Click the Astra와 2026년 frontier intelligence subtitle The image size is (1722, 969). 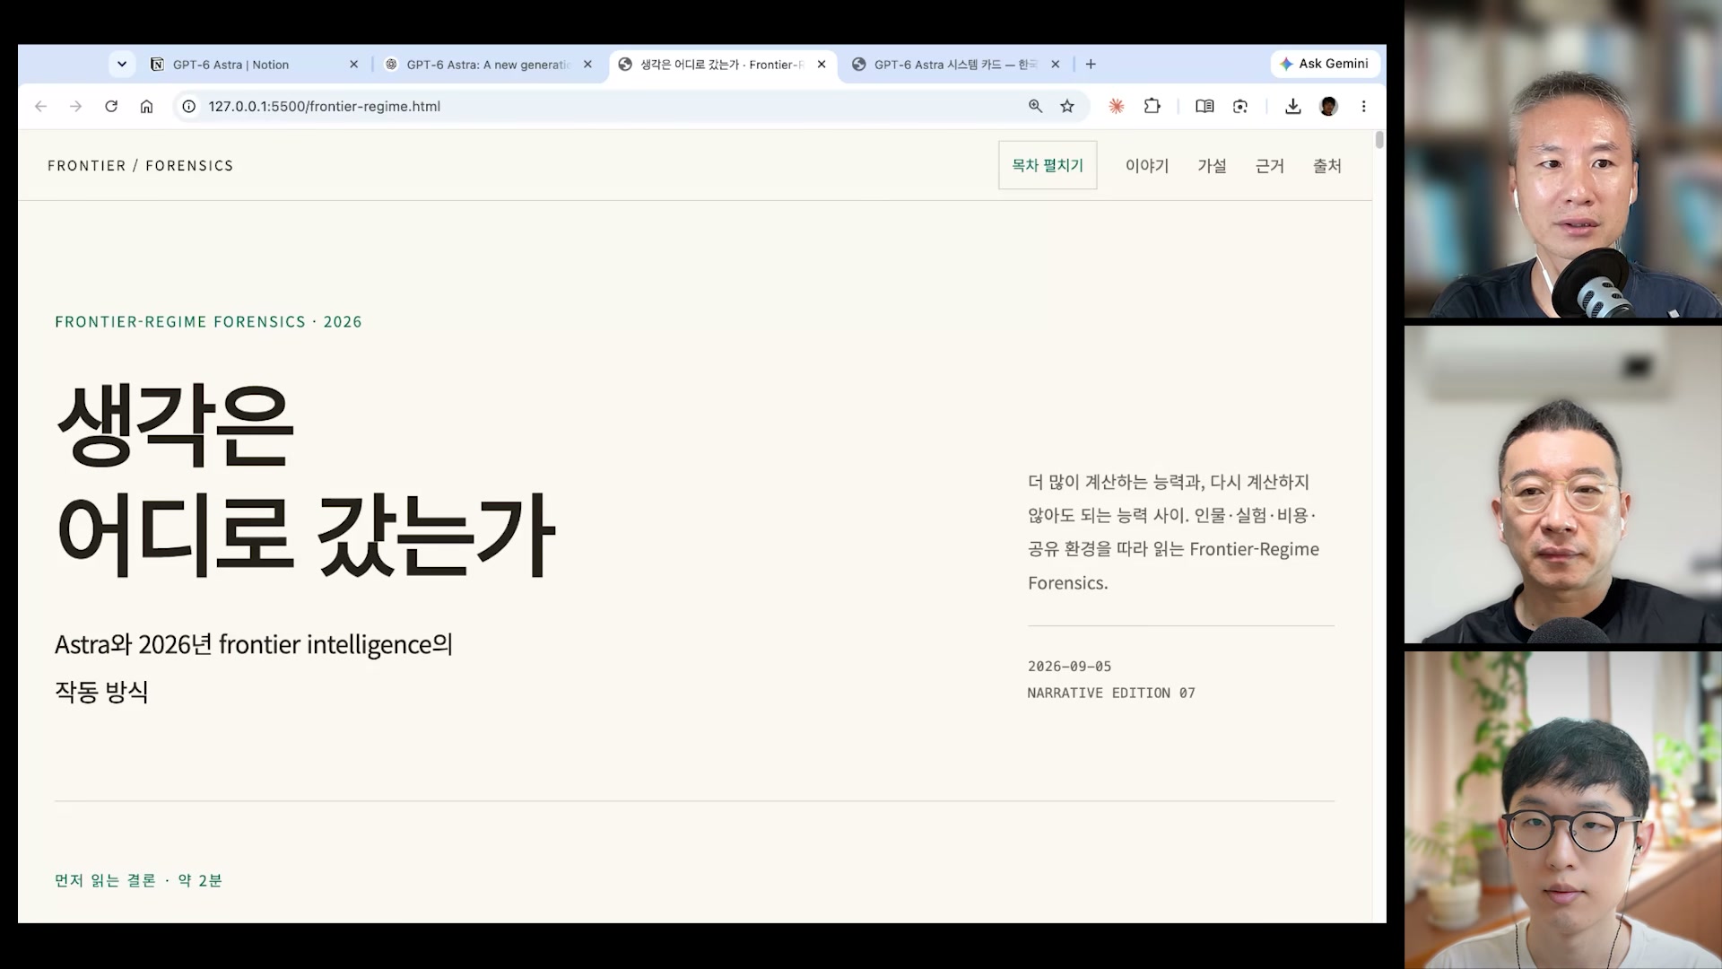(254, 668)
